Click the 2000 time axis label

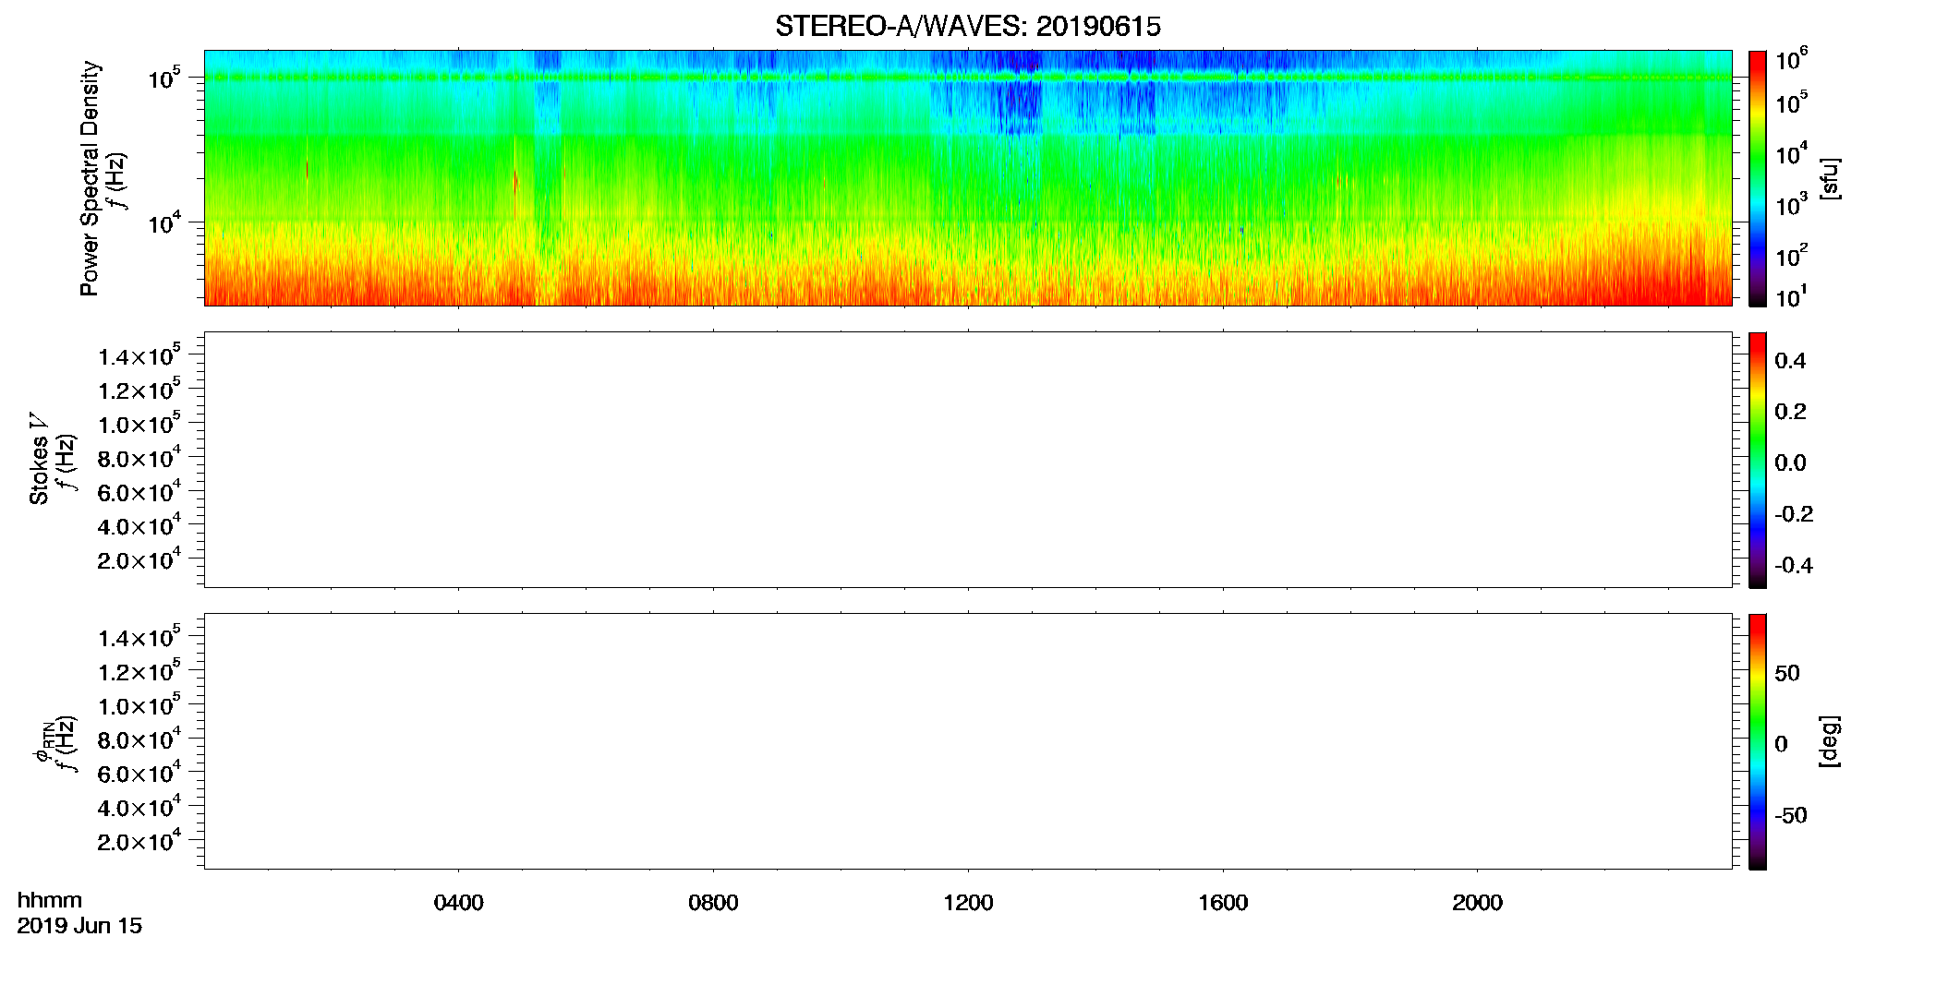tap(1477, 903)
